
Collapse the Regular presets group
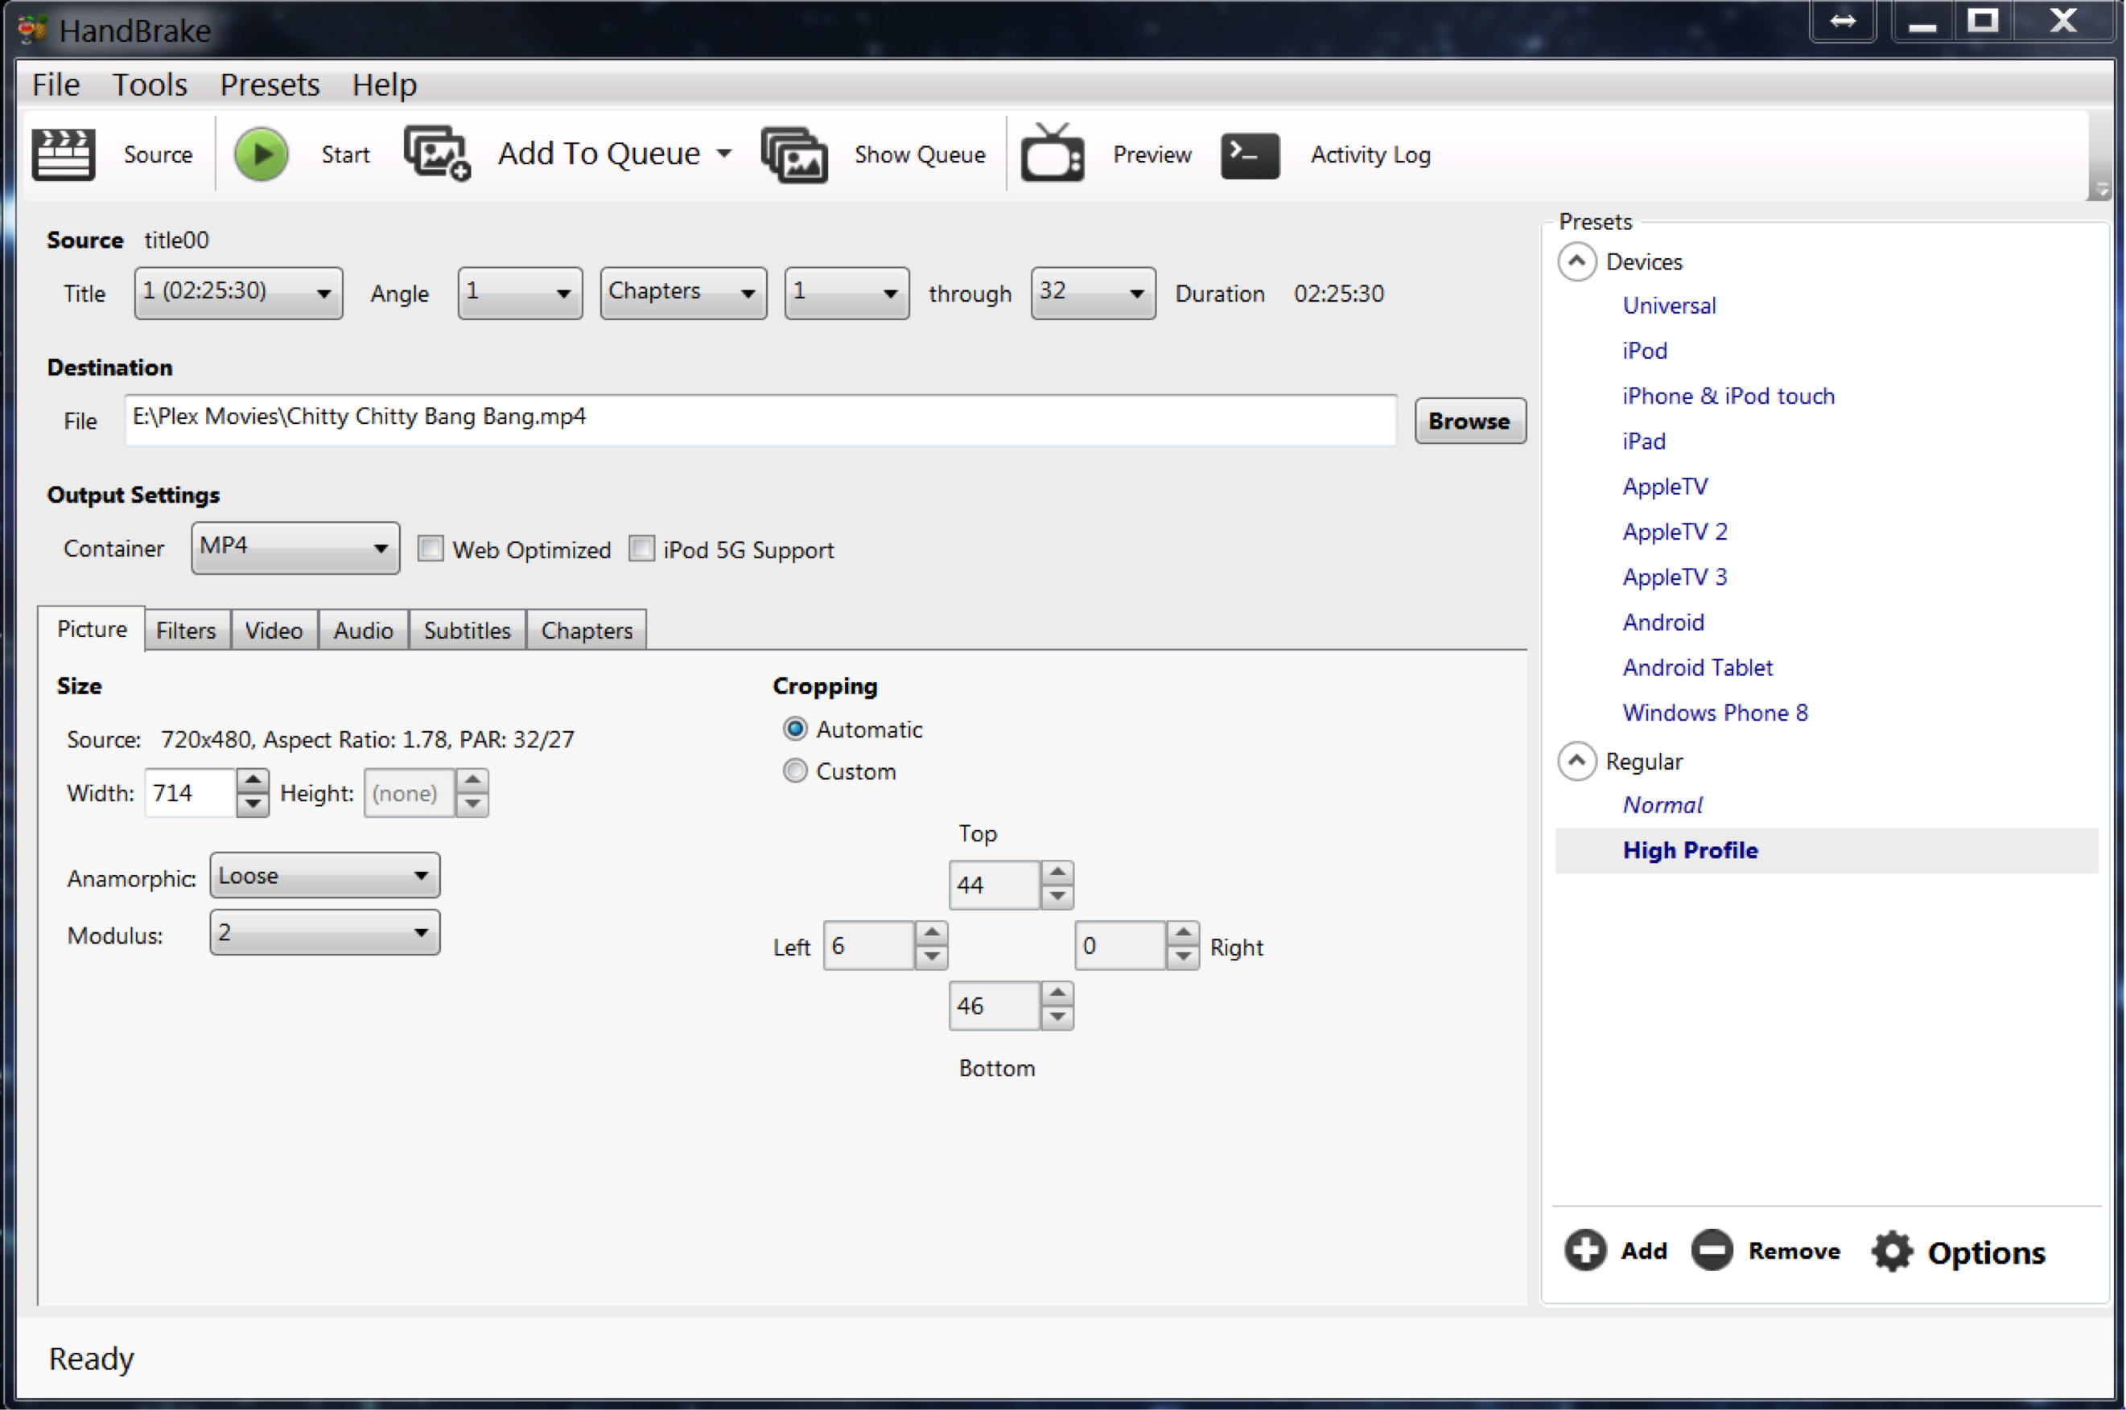[1576, 761]
